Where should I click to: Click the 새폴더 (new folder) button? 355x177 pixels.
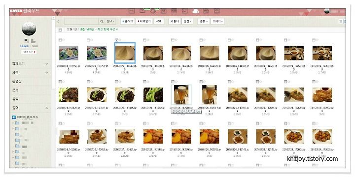click(175, 22)
